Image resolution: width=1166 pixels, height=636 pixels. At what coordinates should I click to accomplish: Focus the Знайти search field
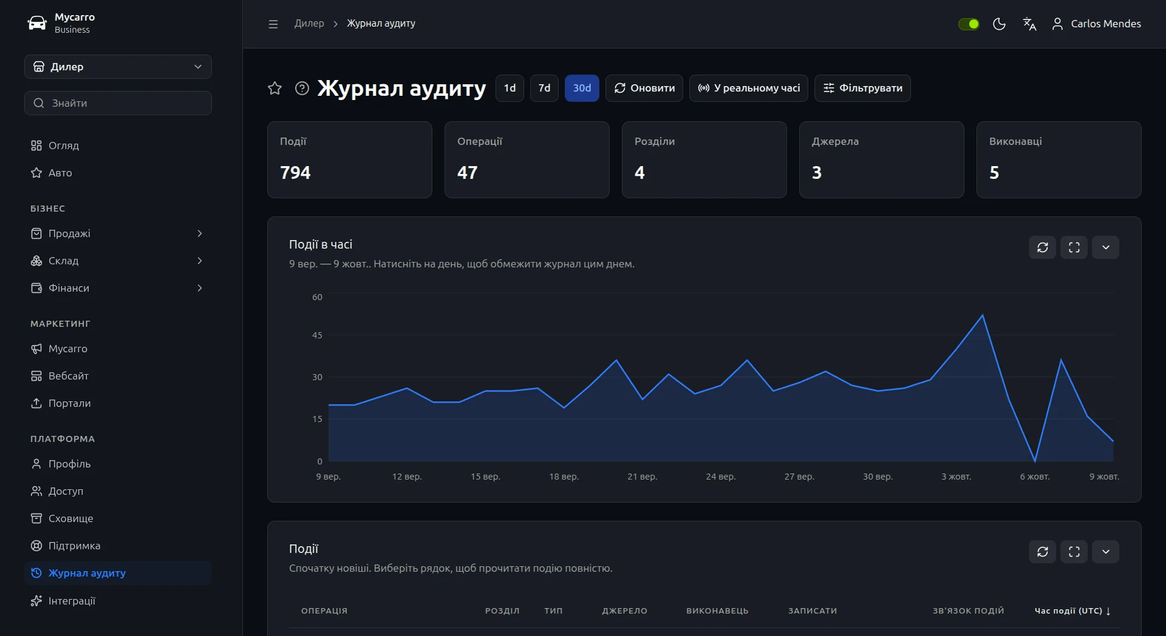pos(118,103)
